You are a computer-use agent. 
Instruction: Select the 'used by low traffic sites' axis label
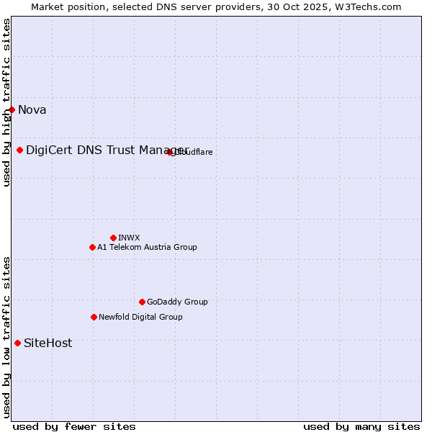click(6, 337)
